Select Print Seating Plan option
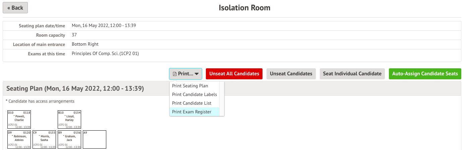This screenshot has height=150, width=464. pyautogui.click(x=190, y=86)
